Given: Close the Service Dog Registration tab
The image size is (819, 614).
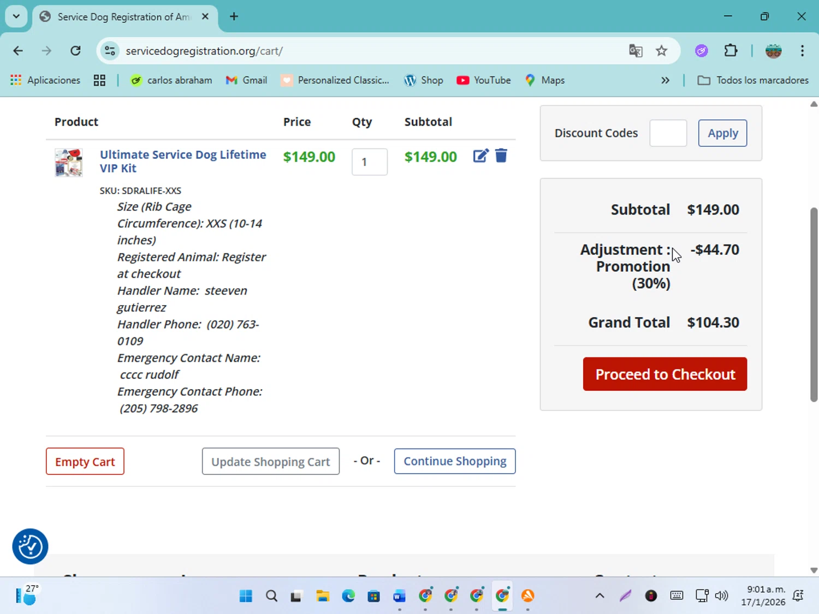Looking at the screenshot, I should coord(205,16).
